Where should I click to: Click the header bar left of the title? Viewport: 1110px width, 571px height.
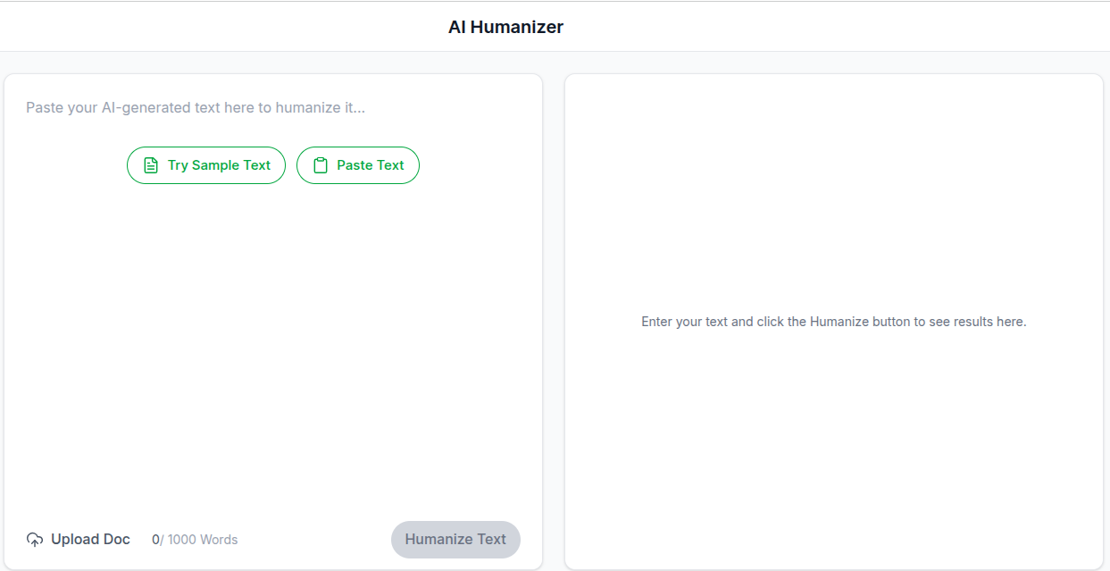223,27
